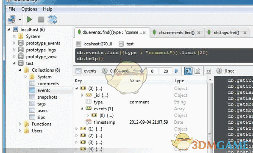Viewport: 253px width, 153px height.
Task: Collapse the test database node
Action: [14, 63]
